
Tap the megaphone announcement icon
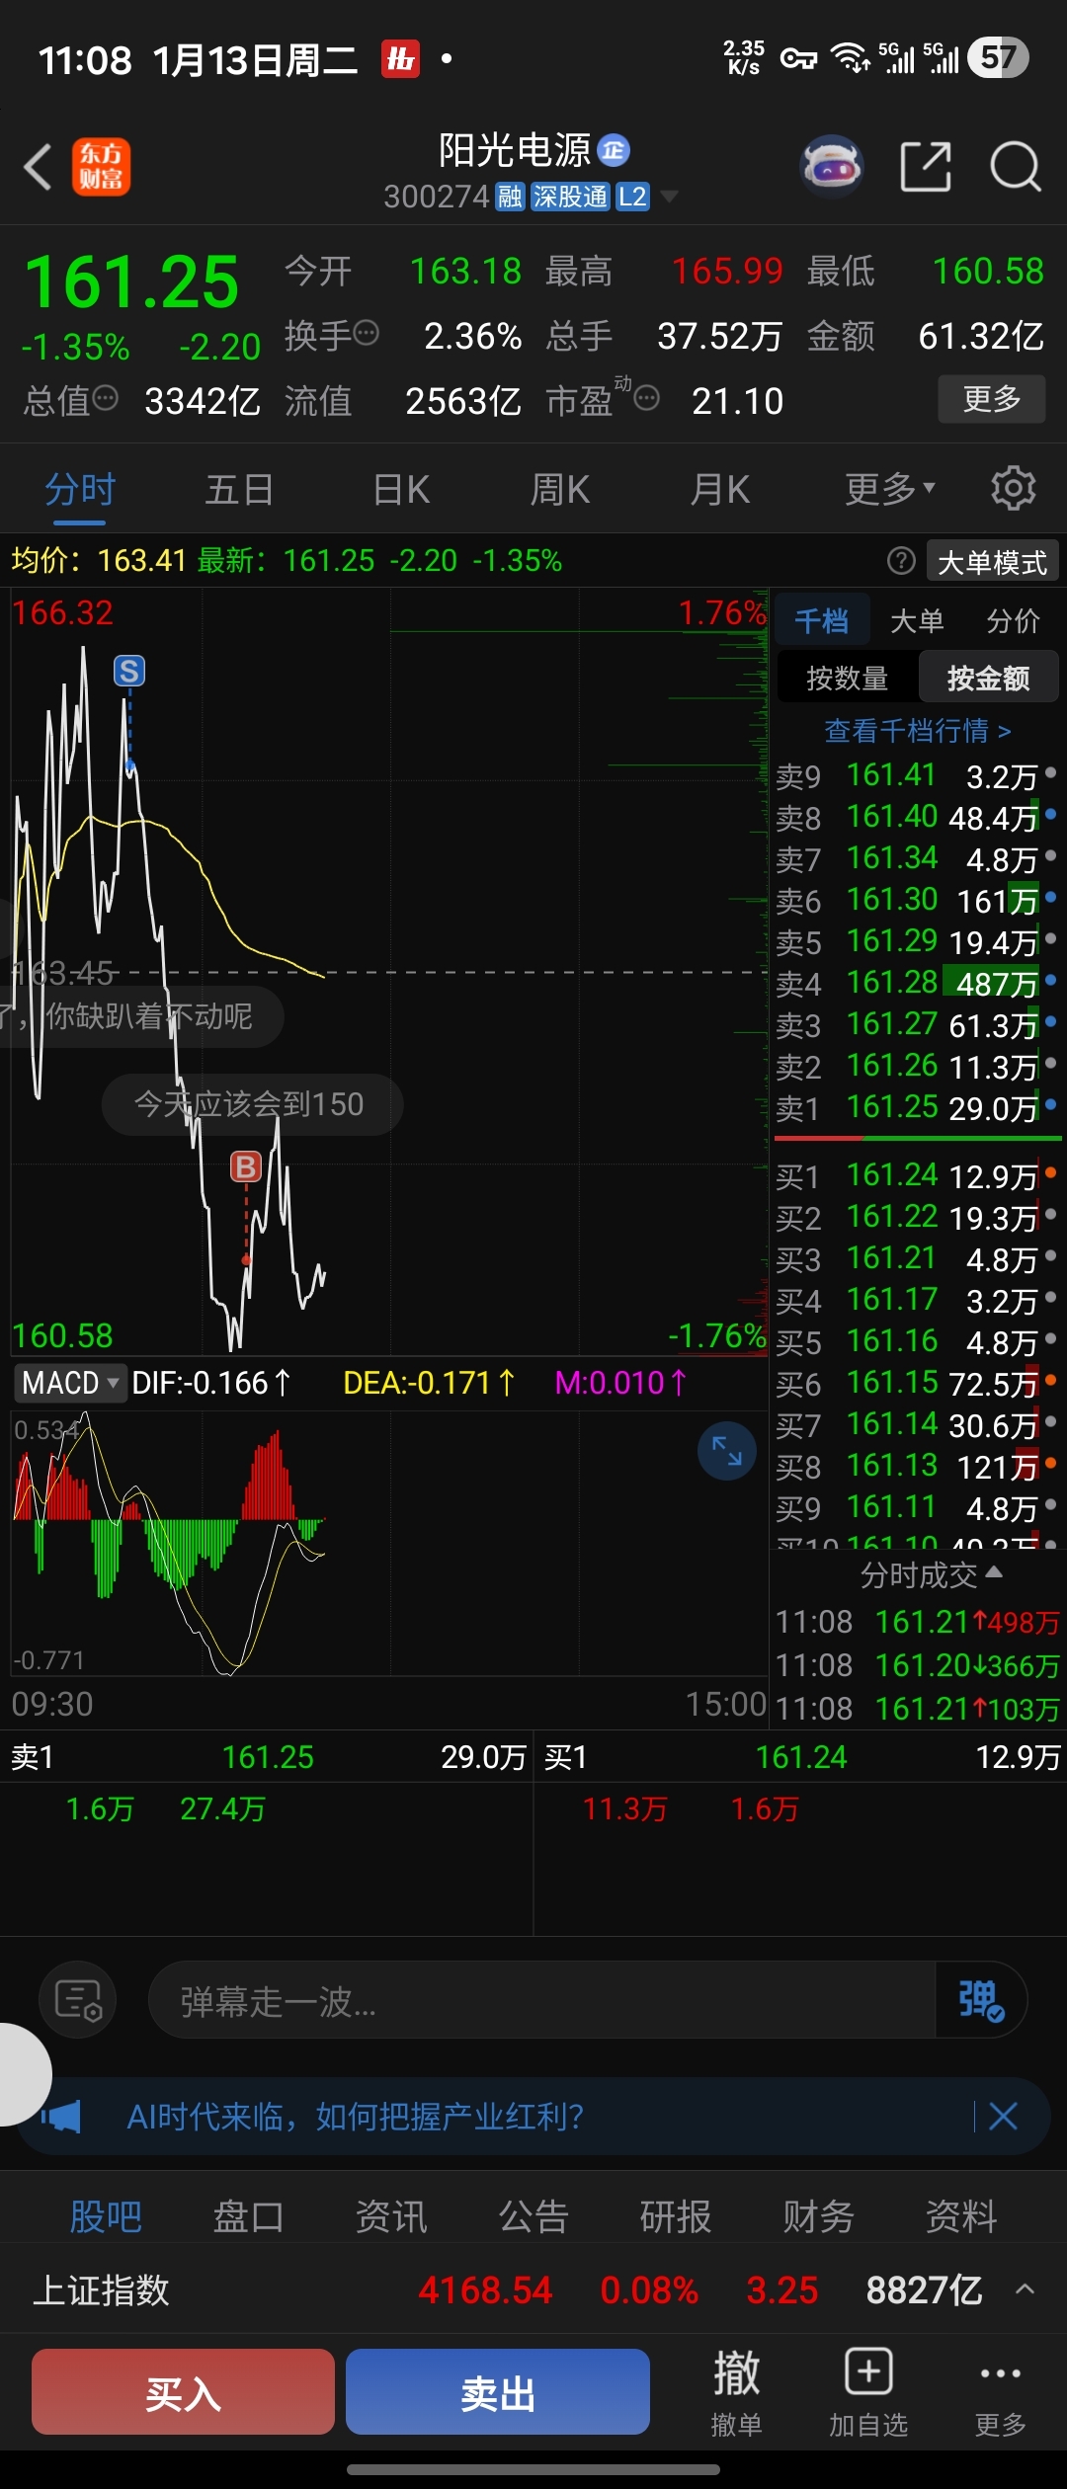click(x=61, y=2117)
